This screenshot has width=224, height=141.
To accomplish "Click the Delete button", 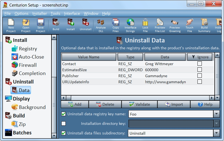I will click(105, 104).
